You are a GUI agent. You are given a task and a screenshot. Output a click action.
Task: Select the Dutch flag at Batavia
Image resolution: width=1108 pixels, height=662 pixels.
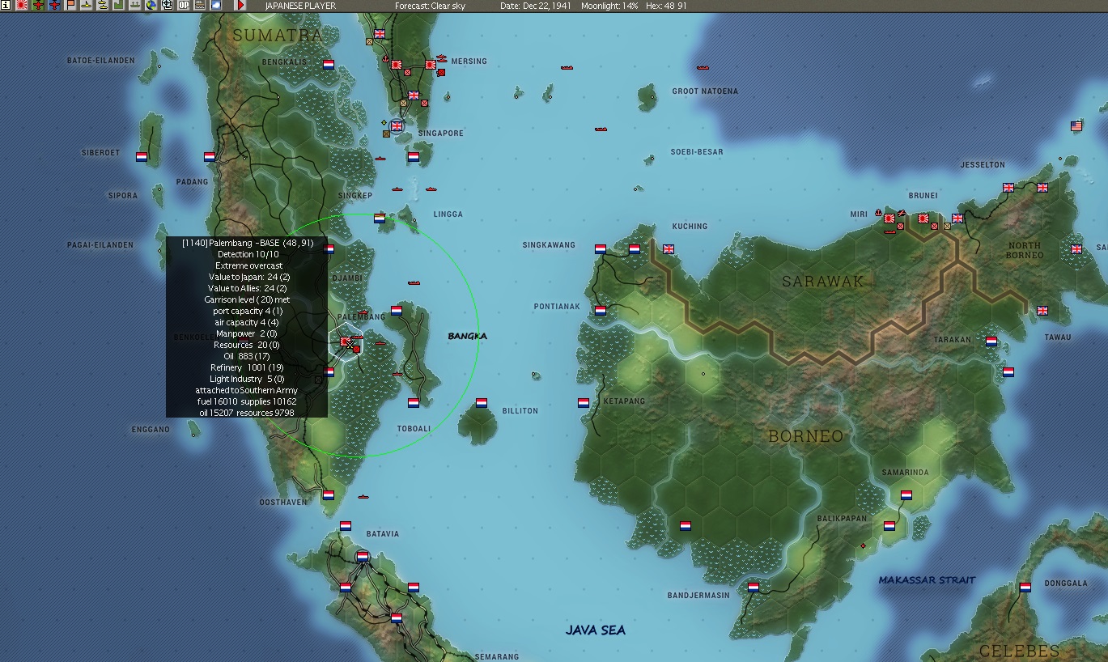tap(363, 556)
